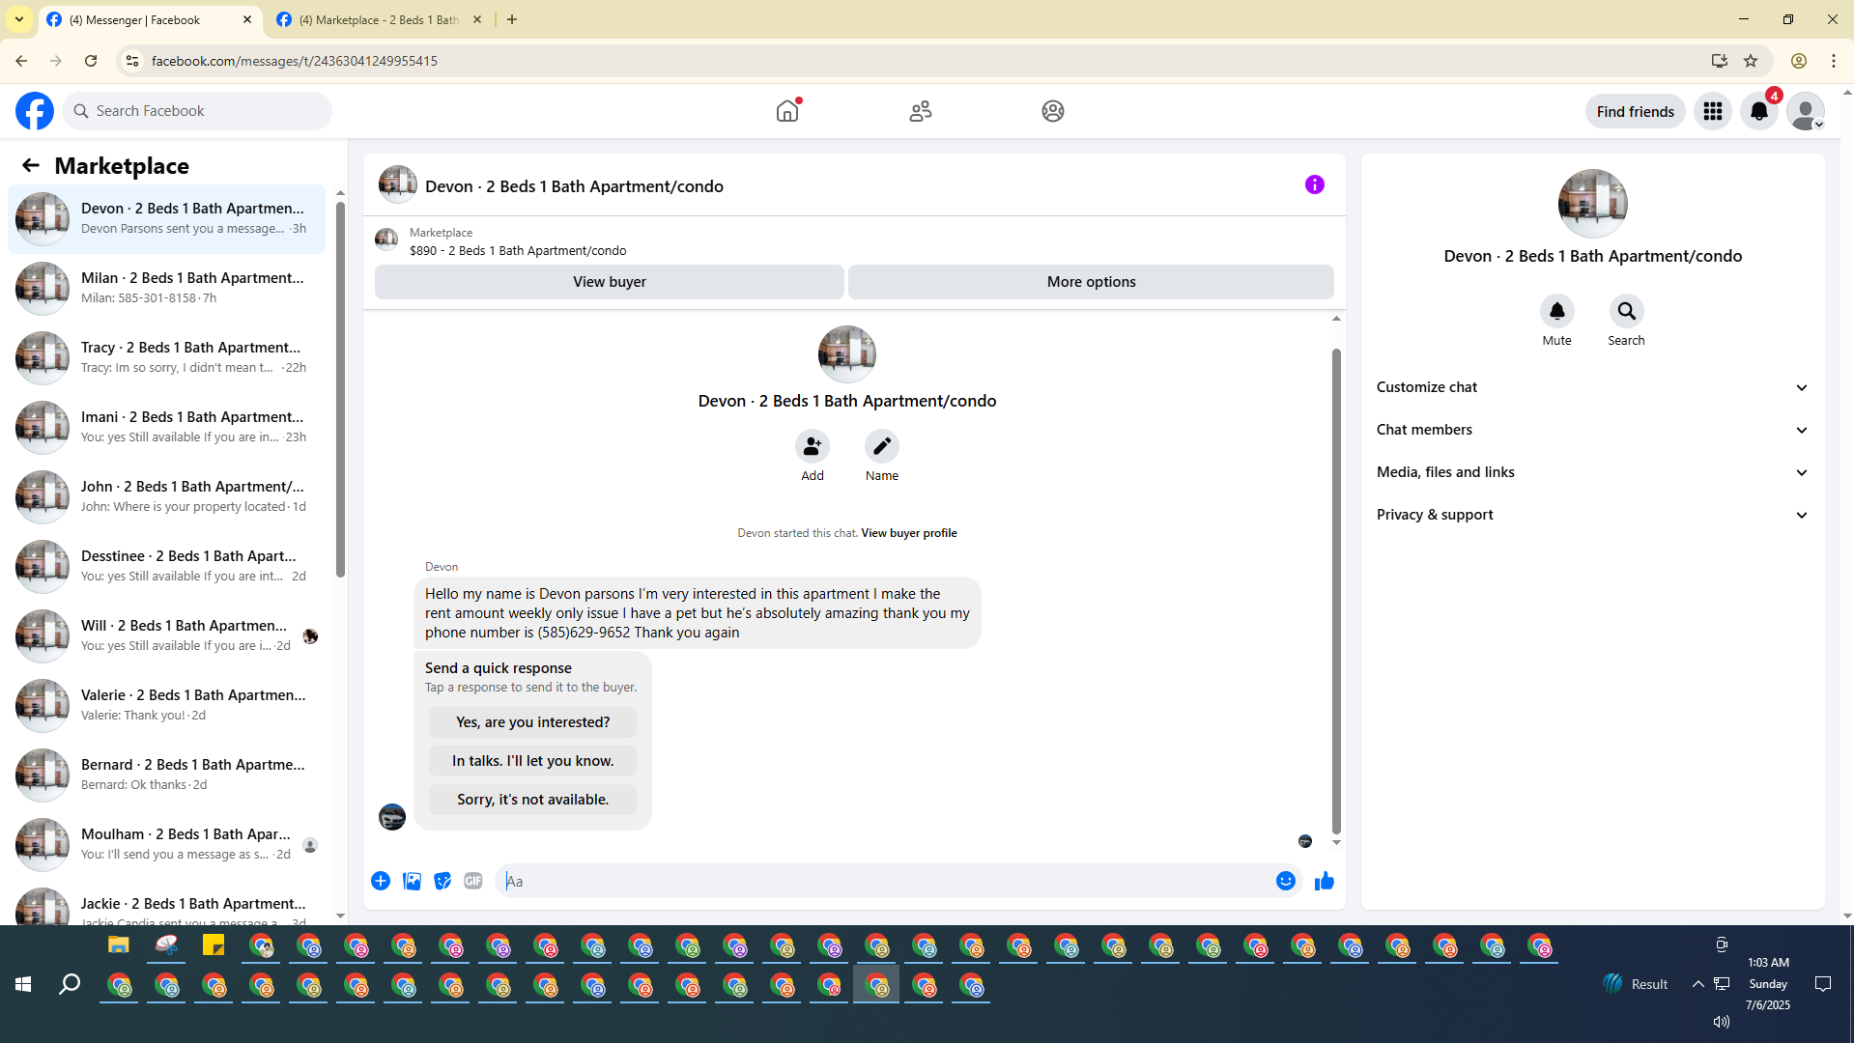Send quick reply 'Yes, are you interested?'
Image resolution: width=1854 pixels, height=1043 pixels.
point(532,722)
